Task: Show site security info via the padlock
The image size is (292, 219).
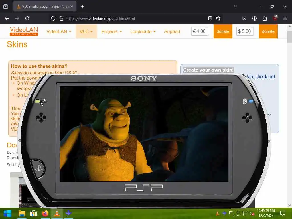Action: tap(61, 18)
